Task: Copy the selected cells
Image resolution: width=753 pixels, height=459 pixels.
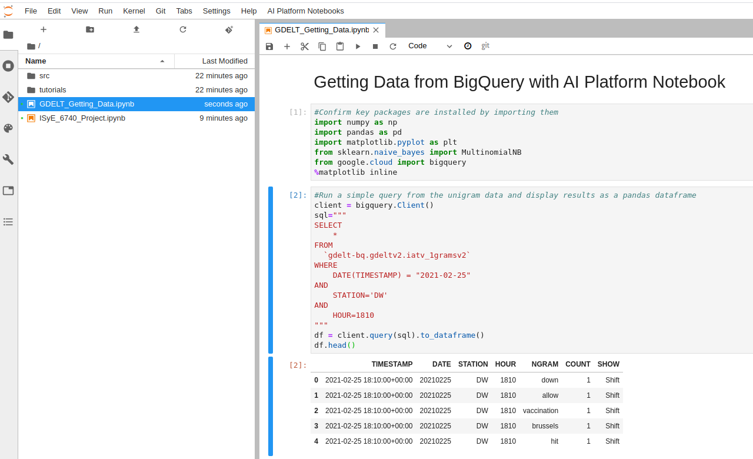Action: tap(322, 46)
